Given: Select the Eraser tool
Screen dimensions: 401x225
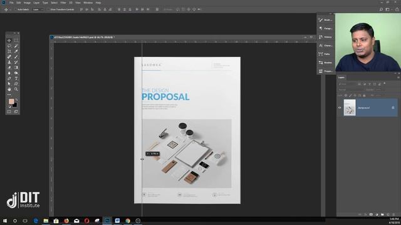Looking at the screenshot, I should click(x=9, y=67).
